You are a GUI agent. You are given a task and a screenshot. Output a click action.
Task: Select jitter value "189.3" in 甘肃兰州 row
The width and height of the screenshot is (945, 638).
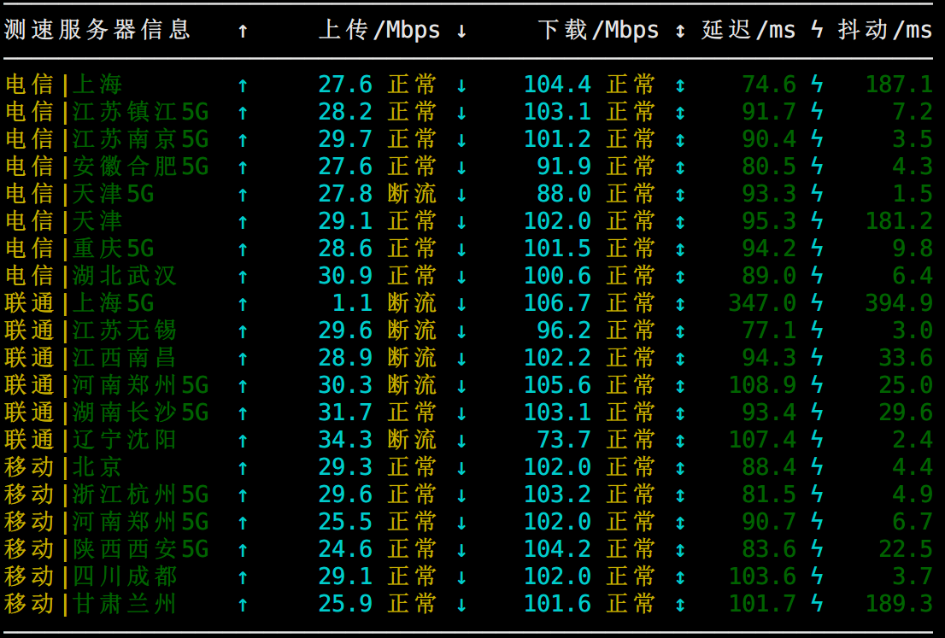(x=899, y=604)
